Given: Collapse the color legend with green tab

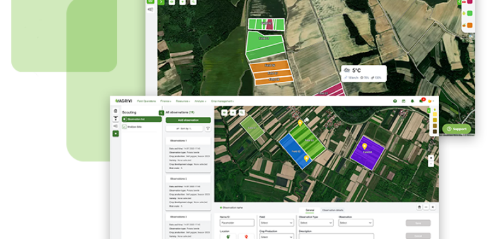Looking at the screenshot, I should (428, 111).
